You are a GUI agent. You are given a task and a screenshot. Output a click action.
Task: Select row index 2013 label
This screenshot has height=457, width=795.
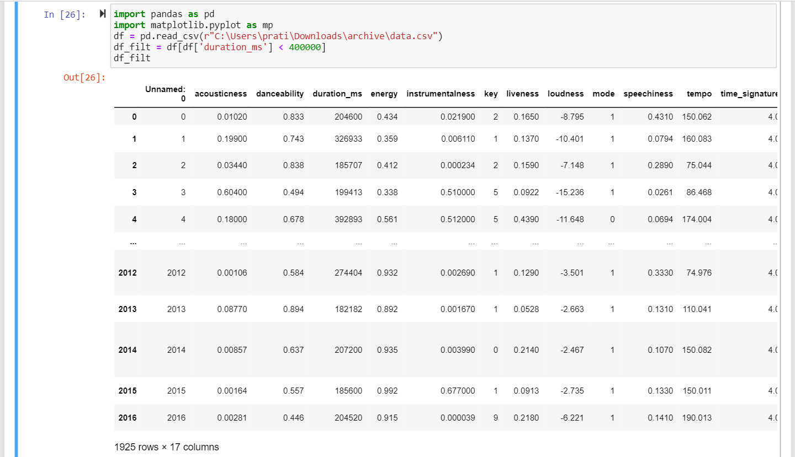pyautogui.click(x=128, y=309)
